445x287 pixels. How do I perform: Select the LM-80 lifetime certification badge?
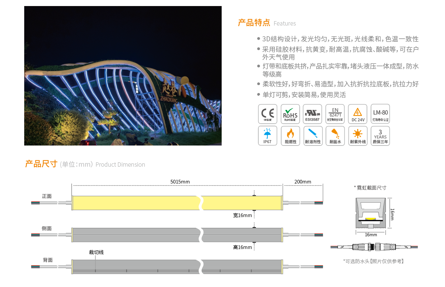[x=380, y=114]
